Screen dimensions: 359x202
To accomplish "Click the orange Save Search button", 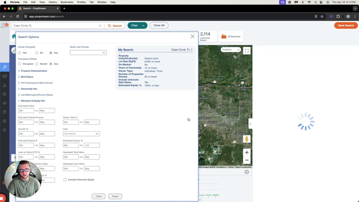I will pos(346,26).
